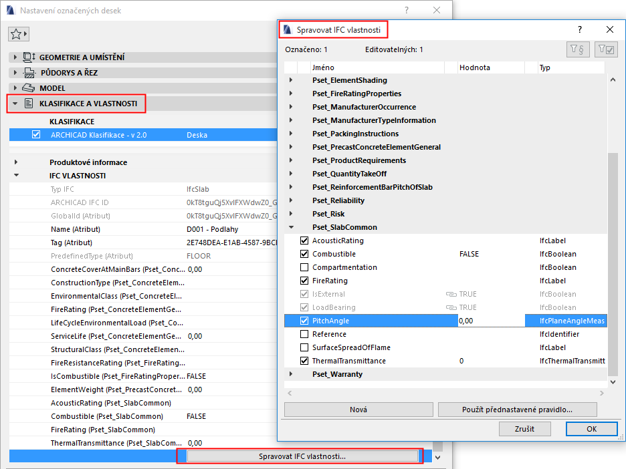The width and height of the screenshot is (626, 469).
Task: Select Pset_PrecastConcreteElementGeneral row
Action: [x=445, y=147]
